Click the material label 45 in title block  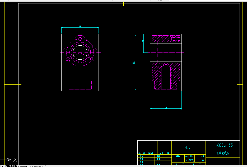[187, 147]
